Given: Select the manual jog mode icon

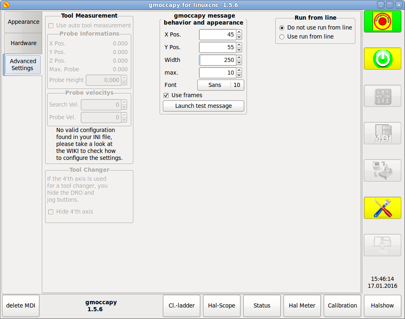Looking at the screenshot, I should coord(382,96).
